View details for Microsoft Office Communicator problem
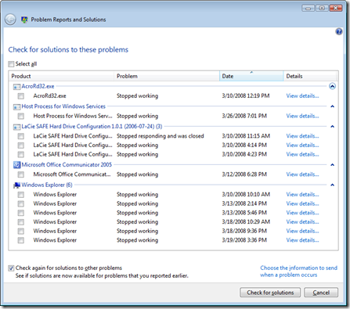 (x=302, y=174)
